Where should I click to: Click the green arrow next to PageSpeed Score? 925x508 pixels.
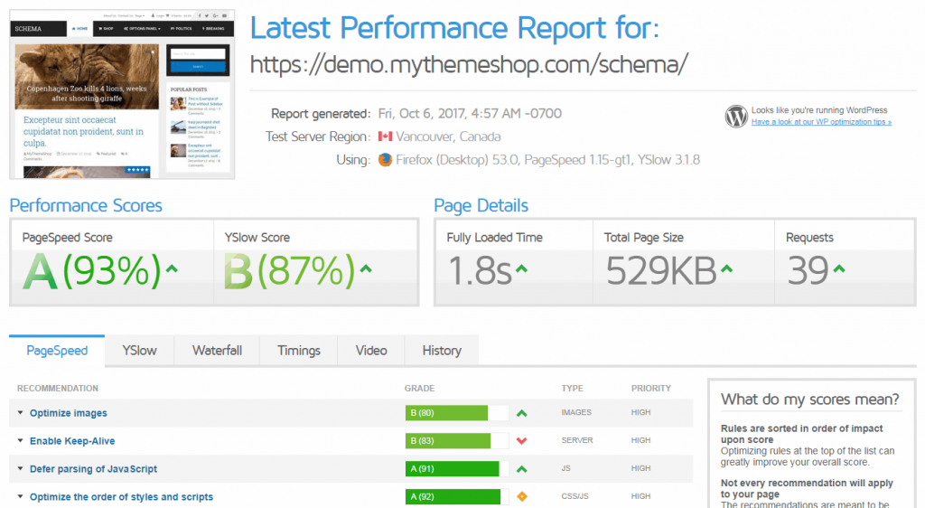click(x=172, y=269)
